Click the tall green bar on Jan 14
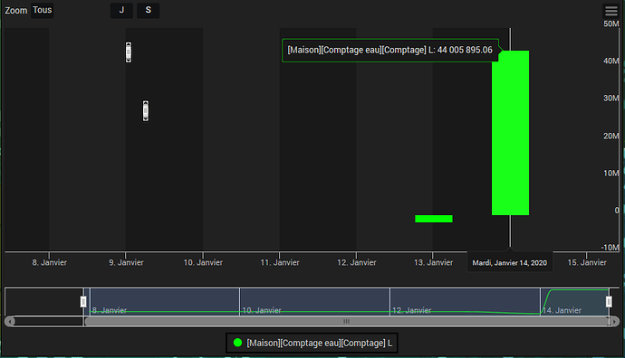Image resolution: width=625 pixels, height=358 pixels. 510,133
